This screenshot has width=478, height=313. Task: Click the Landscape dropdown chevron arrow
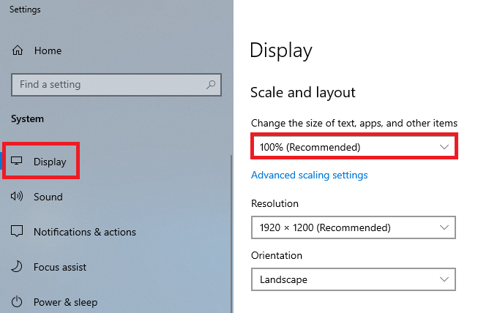pyautogui.click(x=444, y=279)
